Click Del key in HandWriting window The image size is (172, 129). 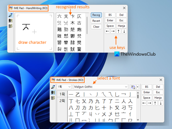122,15
